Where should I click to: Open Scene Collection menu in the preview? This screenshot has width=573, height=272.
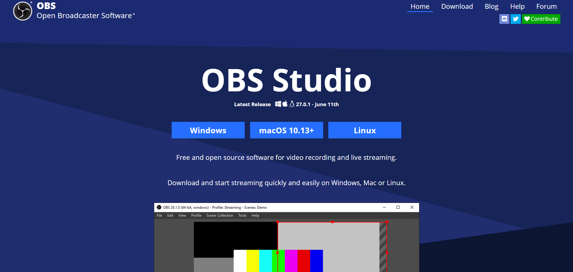[220, 215]
